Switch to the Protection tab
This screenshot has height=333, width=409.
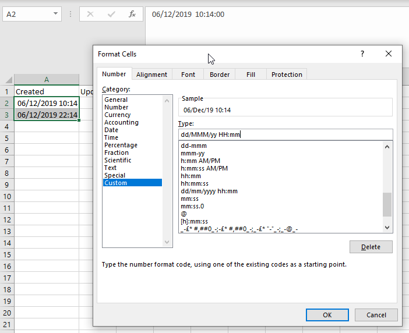[x=287, y=75]
